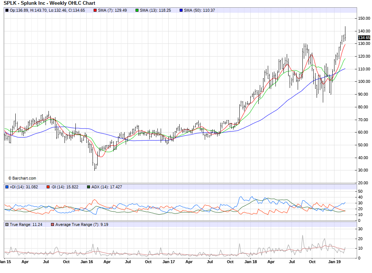
Task: Click the pink Average True Range swatch
Action: [52, 224]
